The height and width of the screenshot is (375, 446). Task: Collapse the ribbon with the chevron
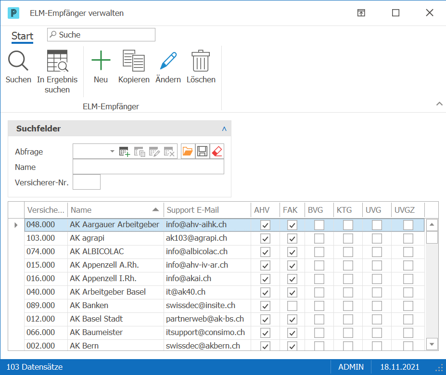(439, 103)
